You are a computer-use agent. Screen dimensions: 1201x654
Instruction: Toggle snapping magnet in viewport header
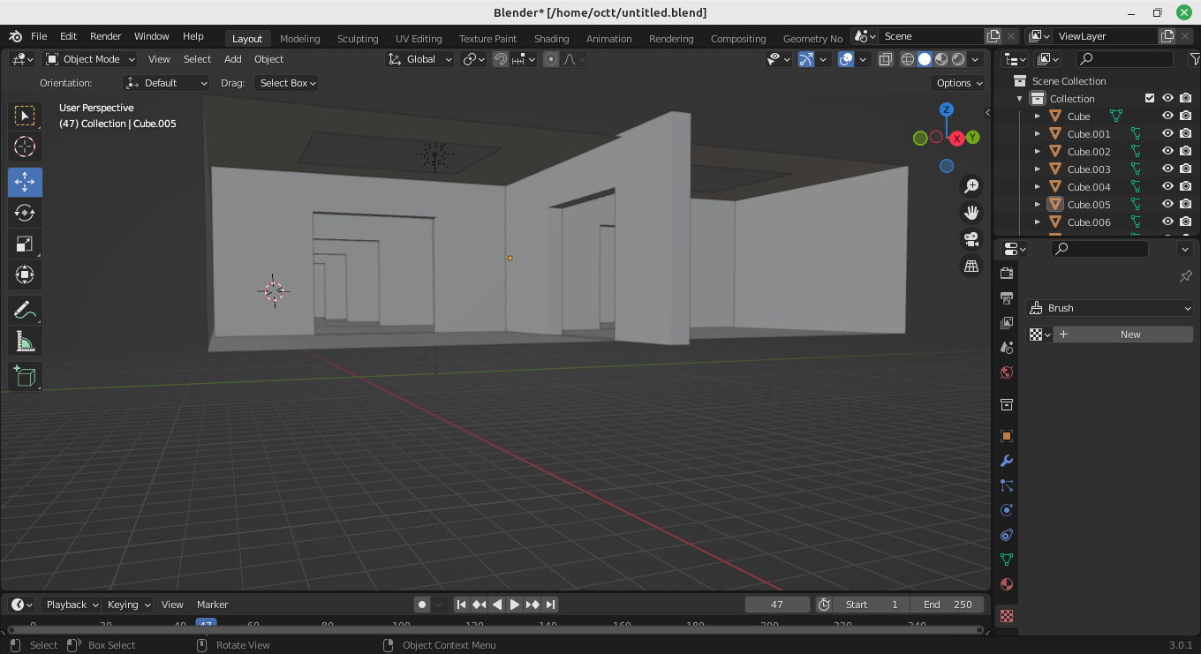click(501, 59)
